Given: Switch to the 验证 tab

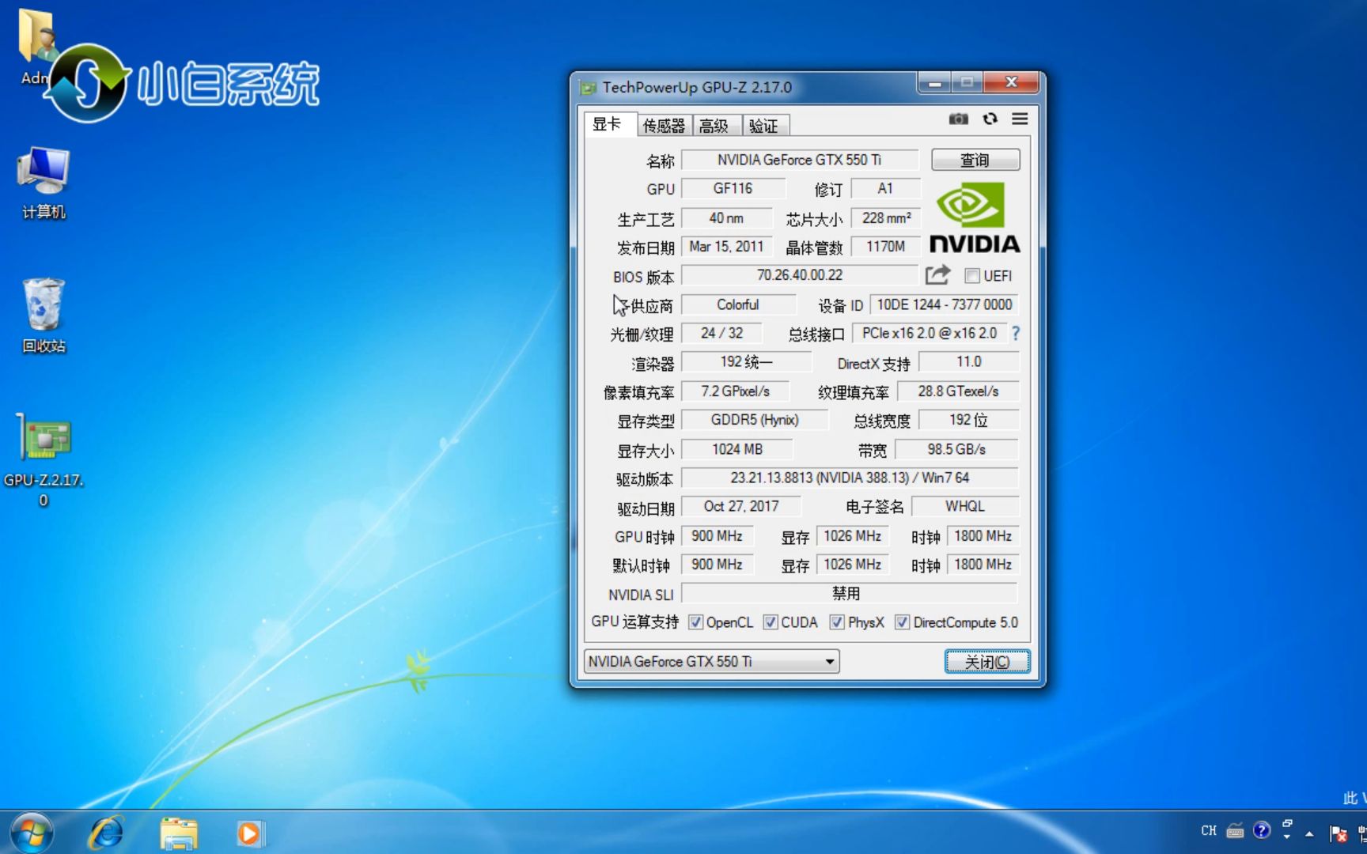Looking at the screenshot, I should [764, 126].
